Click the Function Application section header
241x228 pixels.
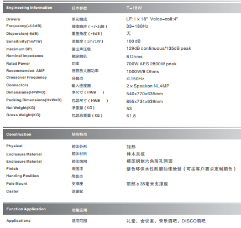coord(26,209)
